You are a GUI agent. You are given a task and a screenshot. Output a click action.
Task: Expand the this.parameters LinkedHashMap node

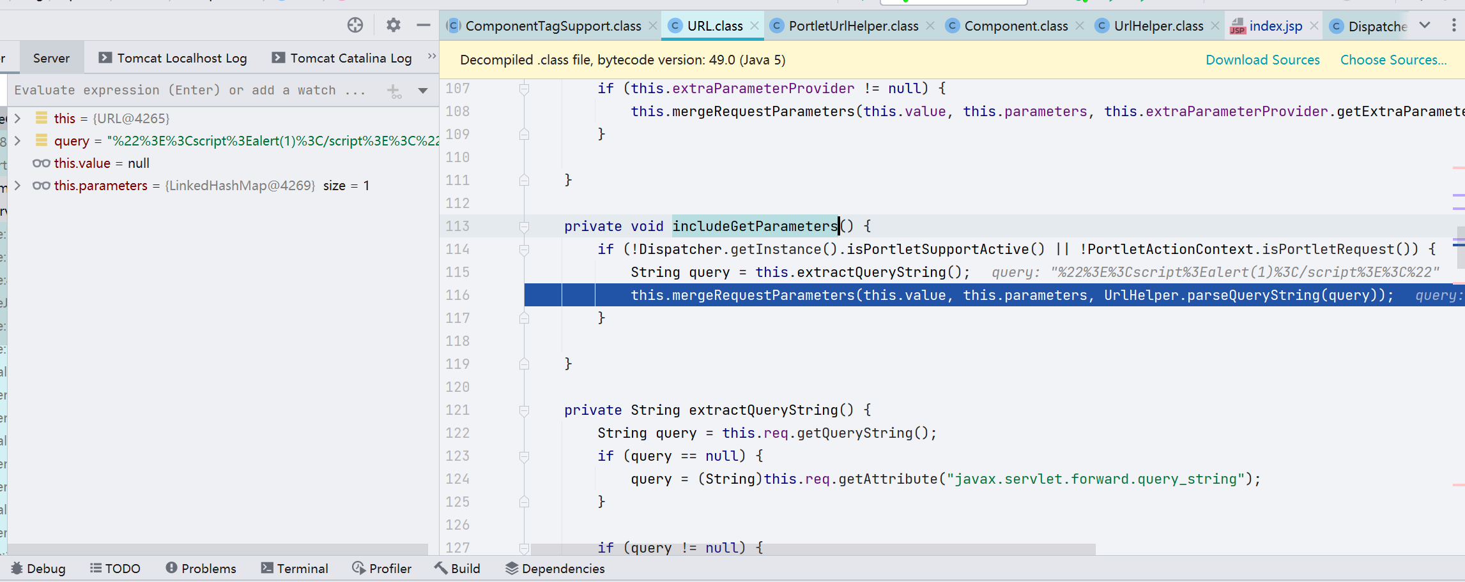(x=17, y=185)
